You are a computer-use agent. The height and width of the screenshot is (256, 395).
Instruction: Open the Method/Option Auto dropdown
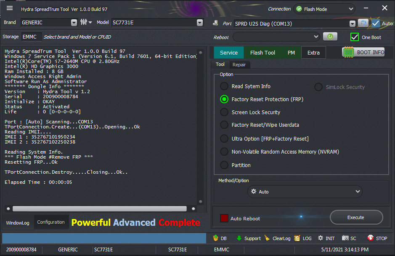(x=305, y=191)
